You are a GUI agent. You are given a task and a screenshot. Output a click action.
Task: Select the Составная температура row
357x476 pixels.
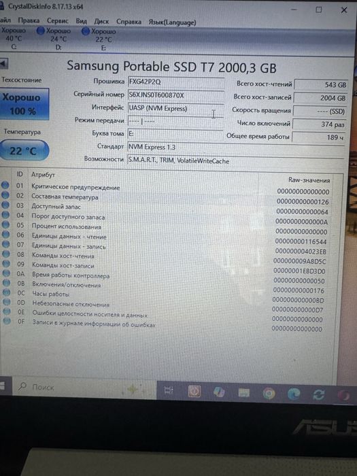click(166, 199)
